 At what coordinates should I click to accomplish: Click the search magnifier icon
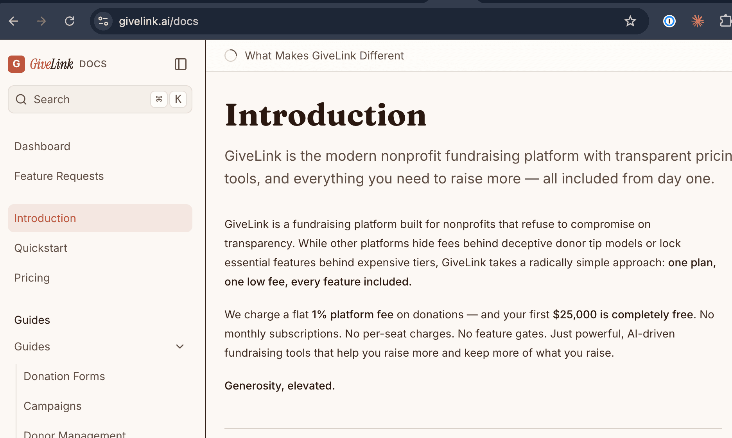21,99
